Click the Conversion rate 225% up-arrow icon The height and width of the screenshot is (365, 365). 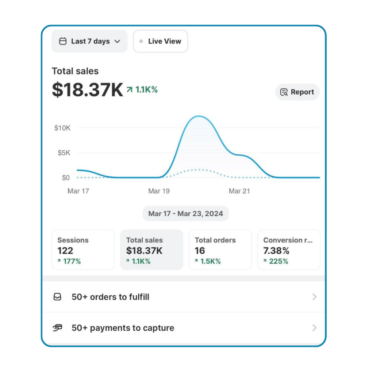pos(265,261)
